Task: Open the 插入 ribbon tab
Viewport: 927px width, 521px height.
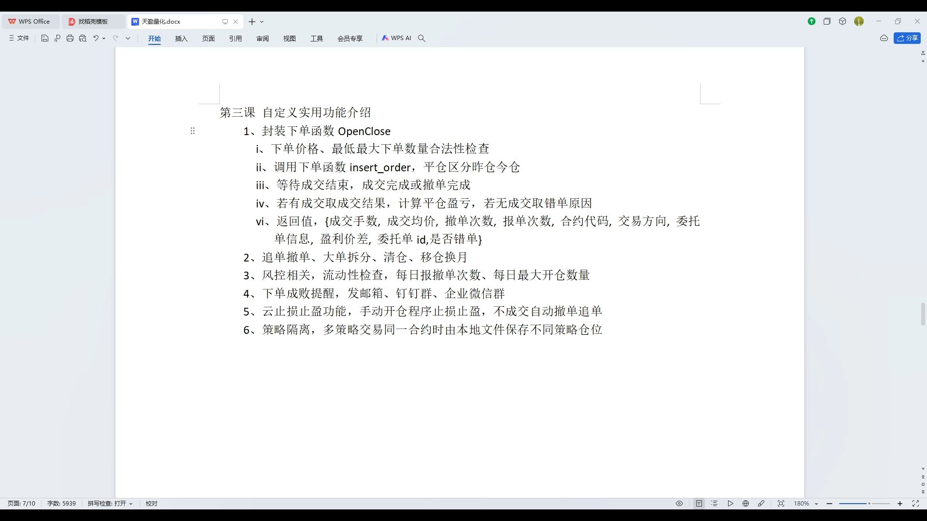Action: pyautogui.click(x=181, y=39)
